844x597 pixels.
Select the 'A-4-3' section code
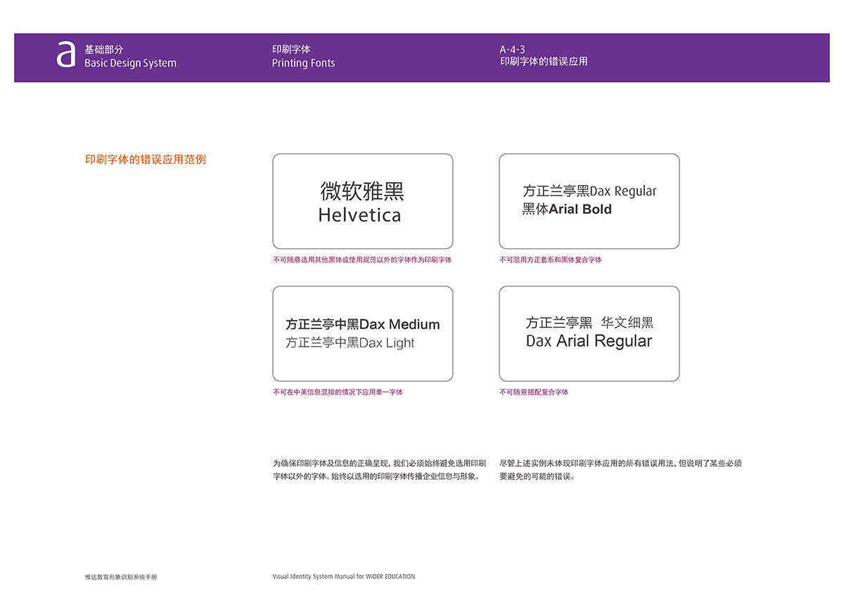click(513, 49)
